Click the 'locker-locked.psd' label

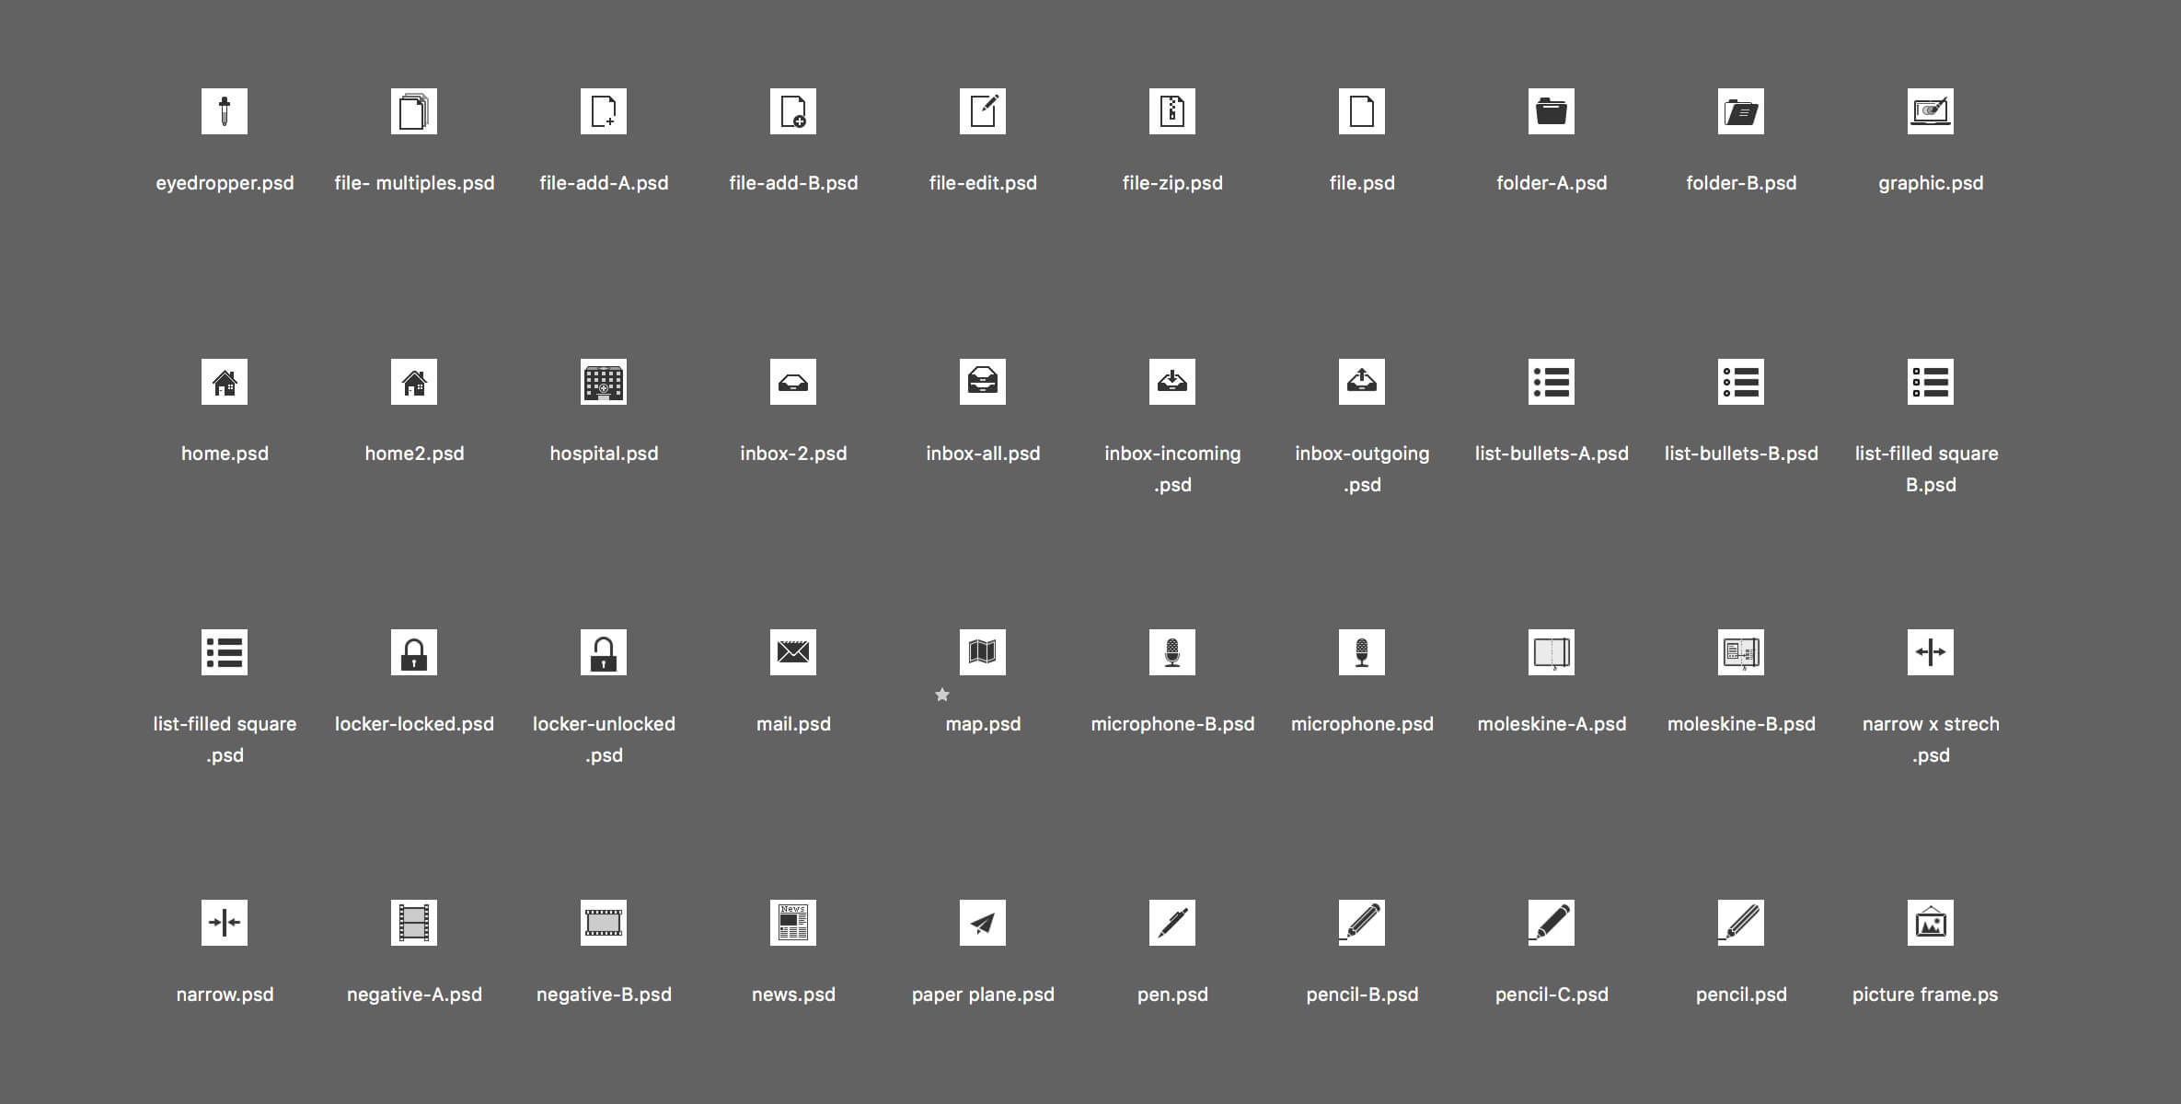point(414,724)
